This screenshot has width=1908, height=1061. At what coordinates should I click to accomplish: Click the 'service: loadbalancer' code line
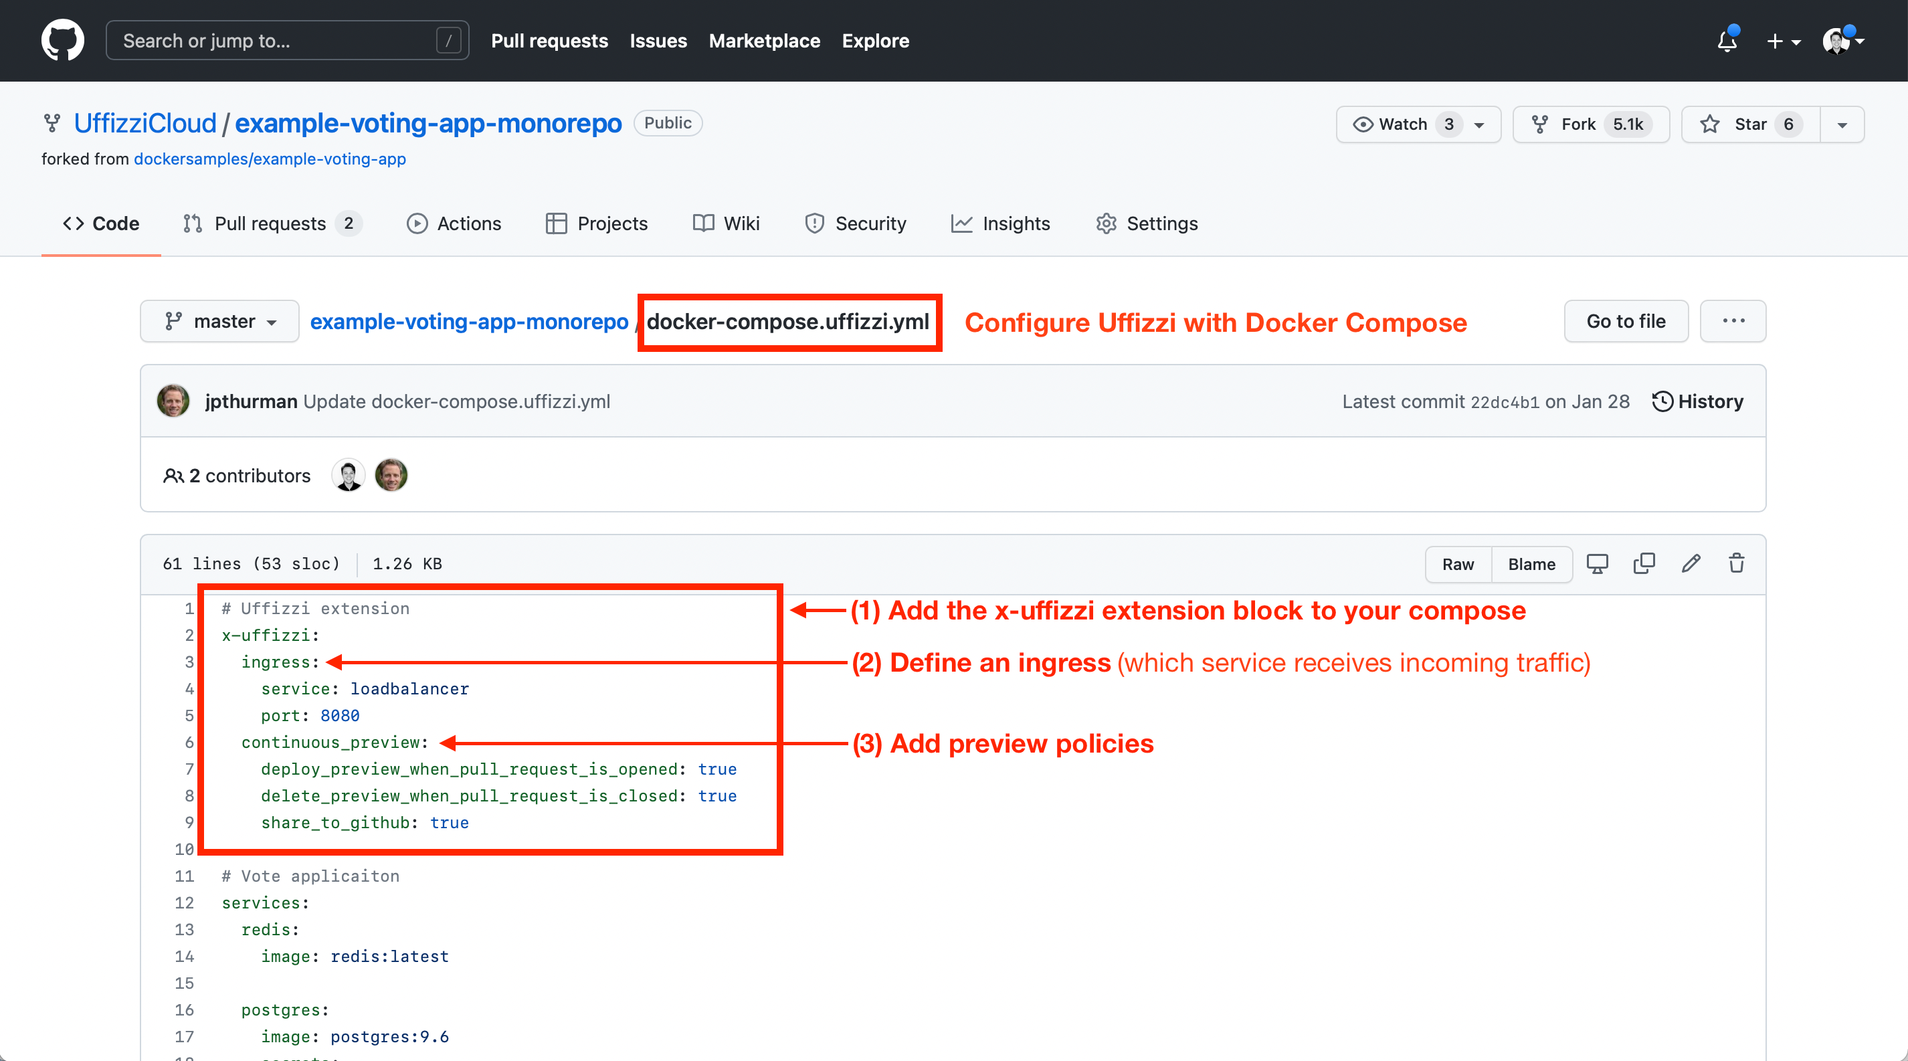tap(365, 689)
